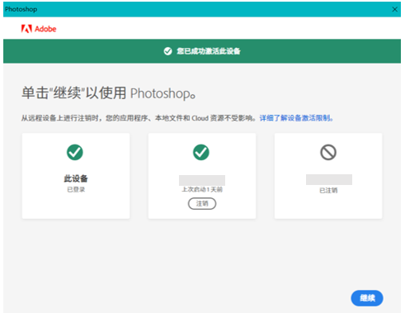Viewport: 405px width, 313px height.
Task: Click the 上次启动1天前 status text
Action: tap(202, 189)
